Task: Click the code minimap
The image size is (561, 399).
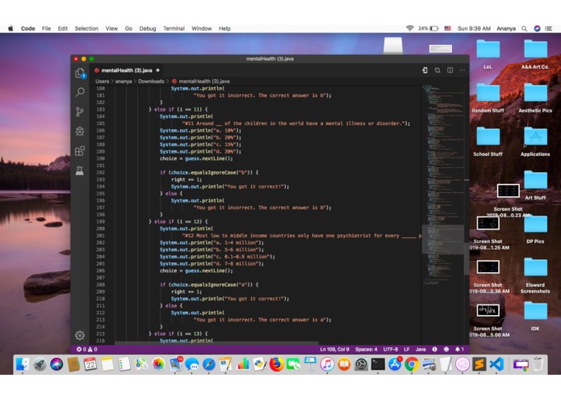Action: (442, 186)
